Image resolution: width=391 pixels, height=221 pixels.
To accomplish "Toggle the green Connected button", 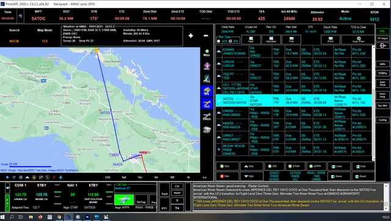I will [x=123, y=200].
